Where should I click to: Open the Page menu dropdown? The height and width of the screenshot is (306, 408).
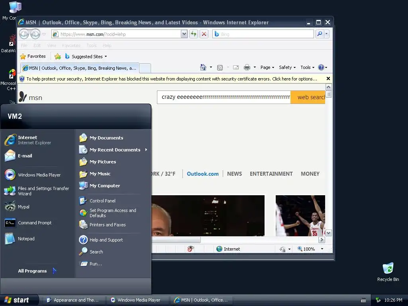click(267, 67)
